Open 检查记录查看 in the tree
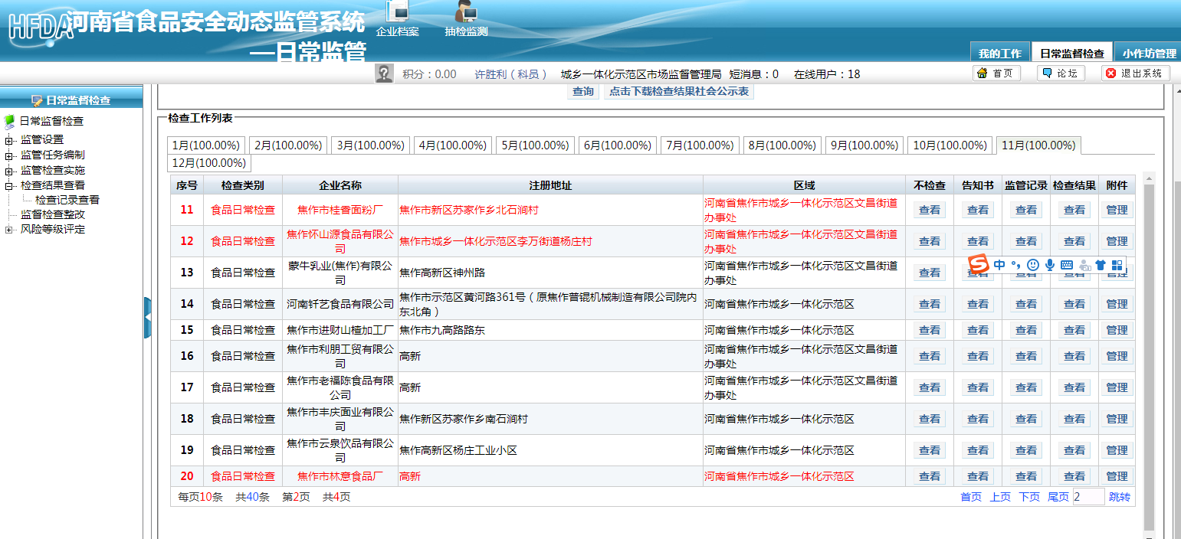This screenshot has height=539, width=1181. click(x=67, y=200)
